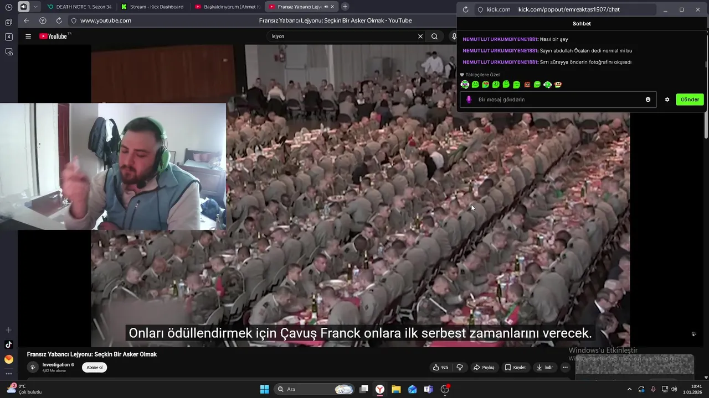709x398 pixels.
Task: Like the video showing 925 likes
Action: coord(440,368)
